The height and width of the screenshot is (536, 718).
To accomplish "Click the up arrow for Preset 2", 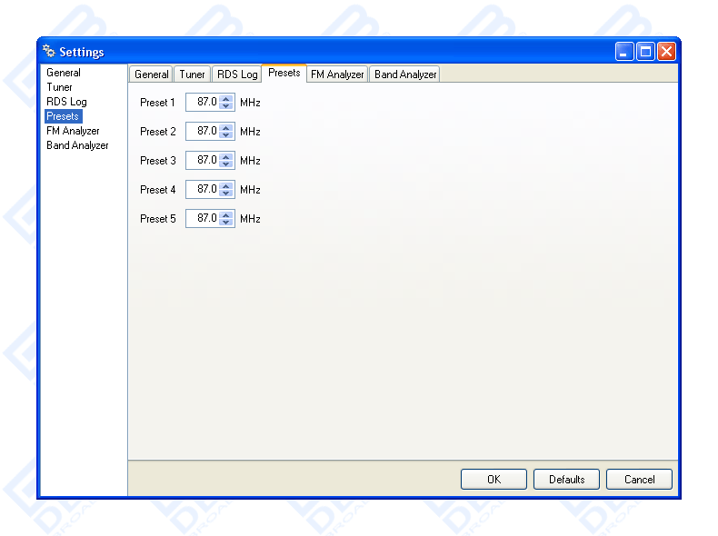I will click(226, 127).
